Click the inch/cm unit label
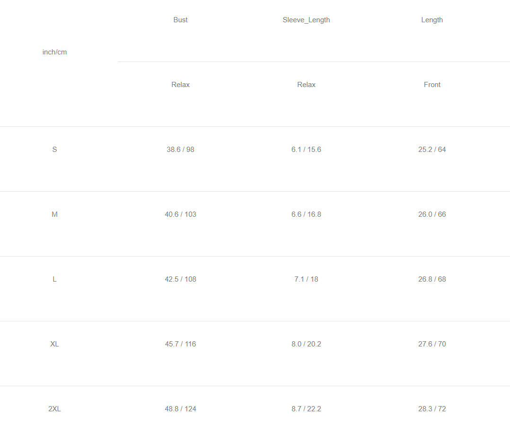Image resolution: width=510 pixels, height=443 pixels. tap(55, 52)
